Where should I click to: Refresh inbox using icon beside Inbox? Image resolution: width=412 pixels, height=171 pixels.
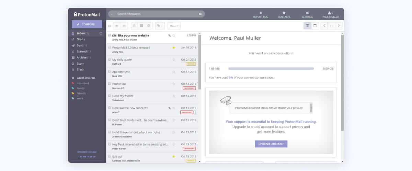[101, 33]
